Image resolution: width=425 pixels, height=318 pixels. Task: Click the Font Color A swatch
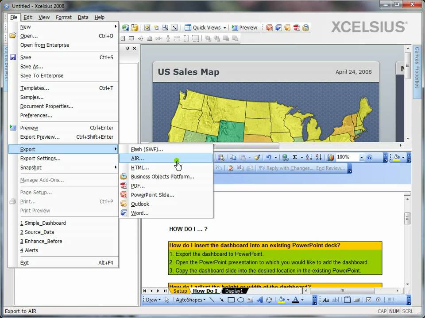coord(295,299)
